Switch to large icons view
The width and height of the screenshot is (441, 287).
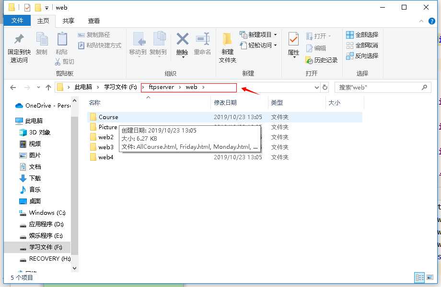pyautogui.click(x=430, y=277)
